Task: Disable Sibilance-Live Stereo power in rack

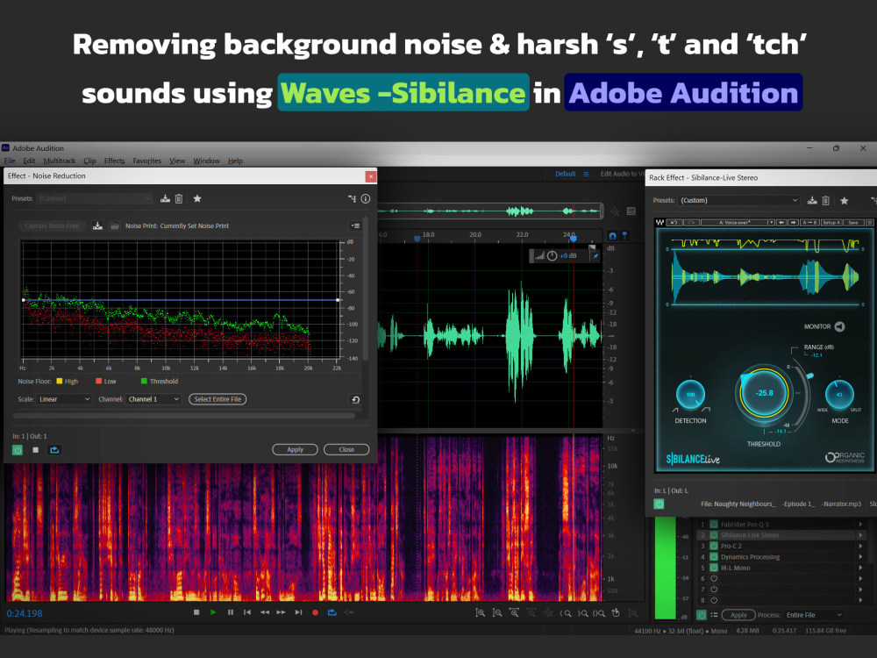Action: [714, 535]
